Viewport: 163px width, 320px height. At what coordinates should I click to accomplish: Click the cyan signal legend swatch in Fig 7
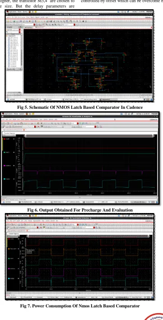pos(9,278)
